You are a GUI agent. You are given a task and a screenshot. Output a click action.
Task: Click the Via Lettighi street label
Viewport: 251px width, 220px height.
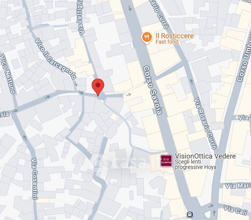[80, 17]
